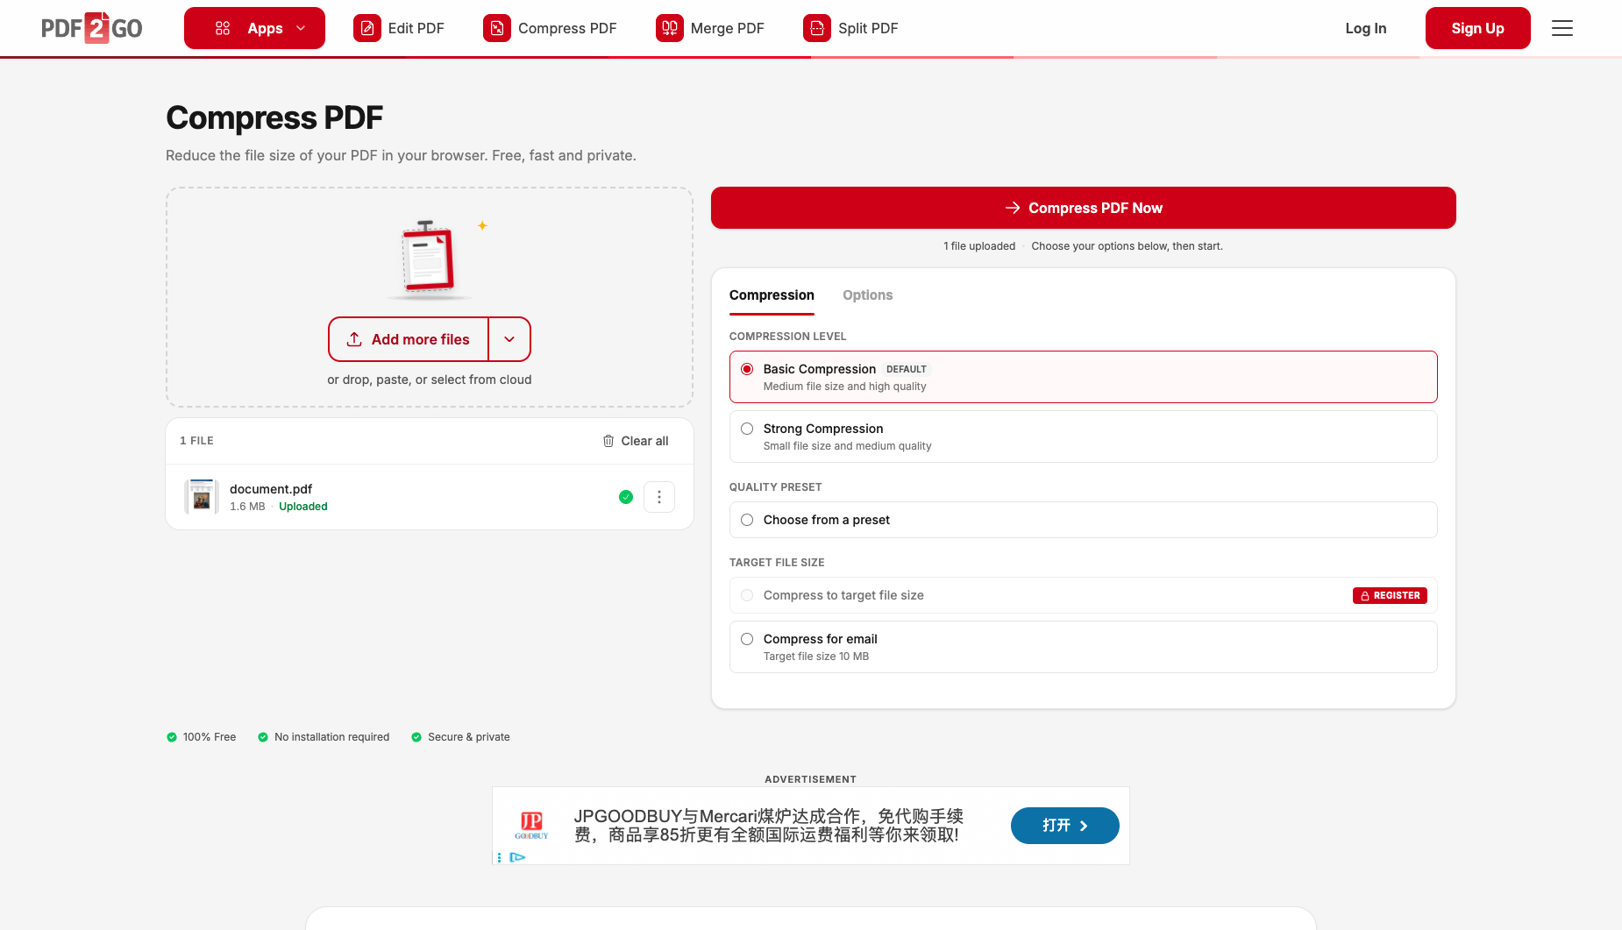
Task: Click the Add more files button
Action: (x=409, y=339)
